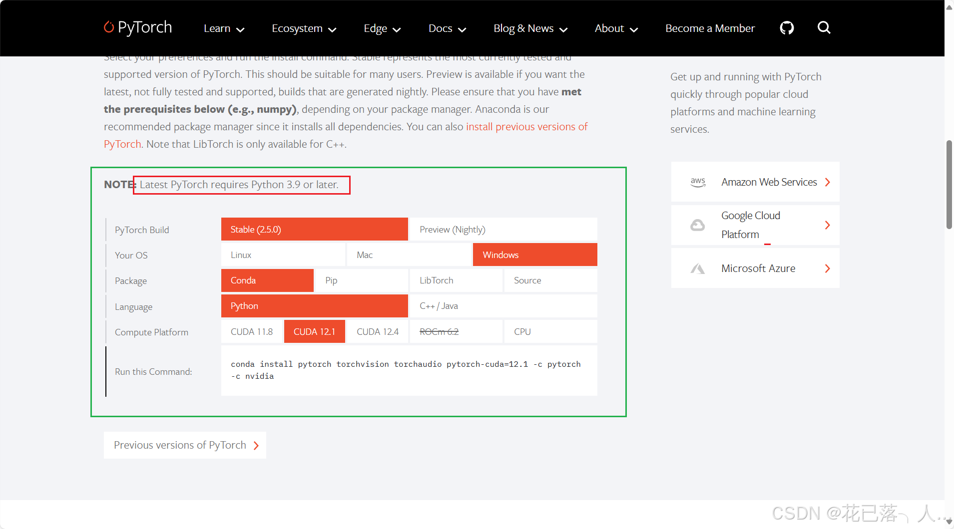This screenshot has height=529, width=954.
Task: Open the PyTorch GitHub icon
Action: pyautogui.click(x=787, y=28)
